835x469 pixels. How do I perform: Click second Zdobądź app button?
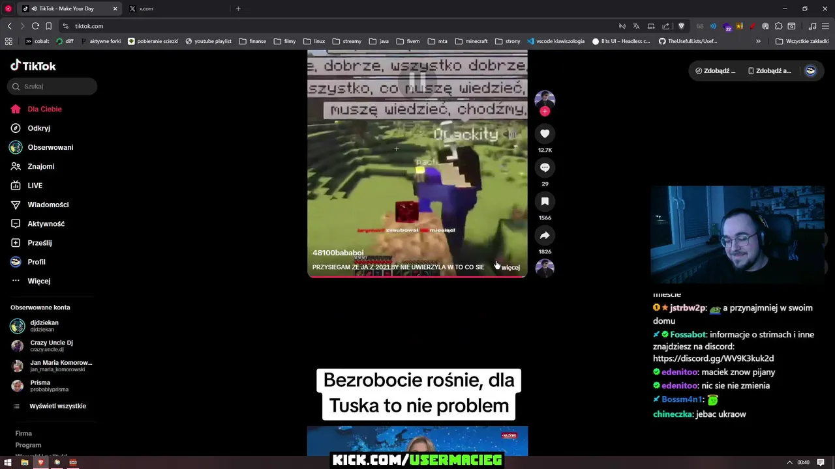click(770, 70)
